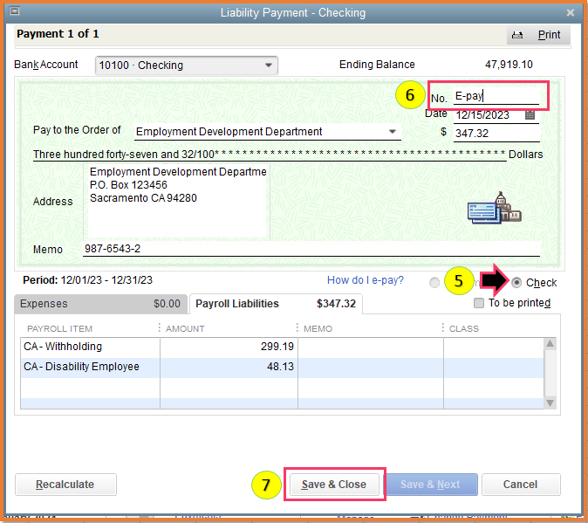The width and height of the screenshot is (588, 523).
Task: Click the 299.19 amount cell
Action: 229,347
